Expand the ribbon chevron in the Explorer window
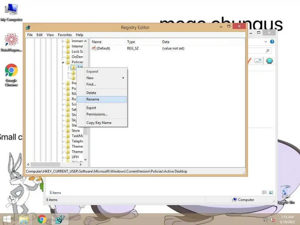The image size is (300, 225). click(x=265, y=42)
